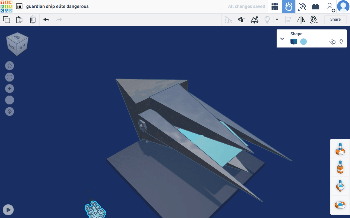Click the view cube to rotate
The height and width of the screenshot is (218, 350).
tap(17, 44)
